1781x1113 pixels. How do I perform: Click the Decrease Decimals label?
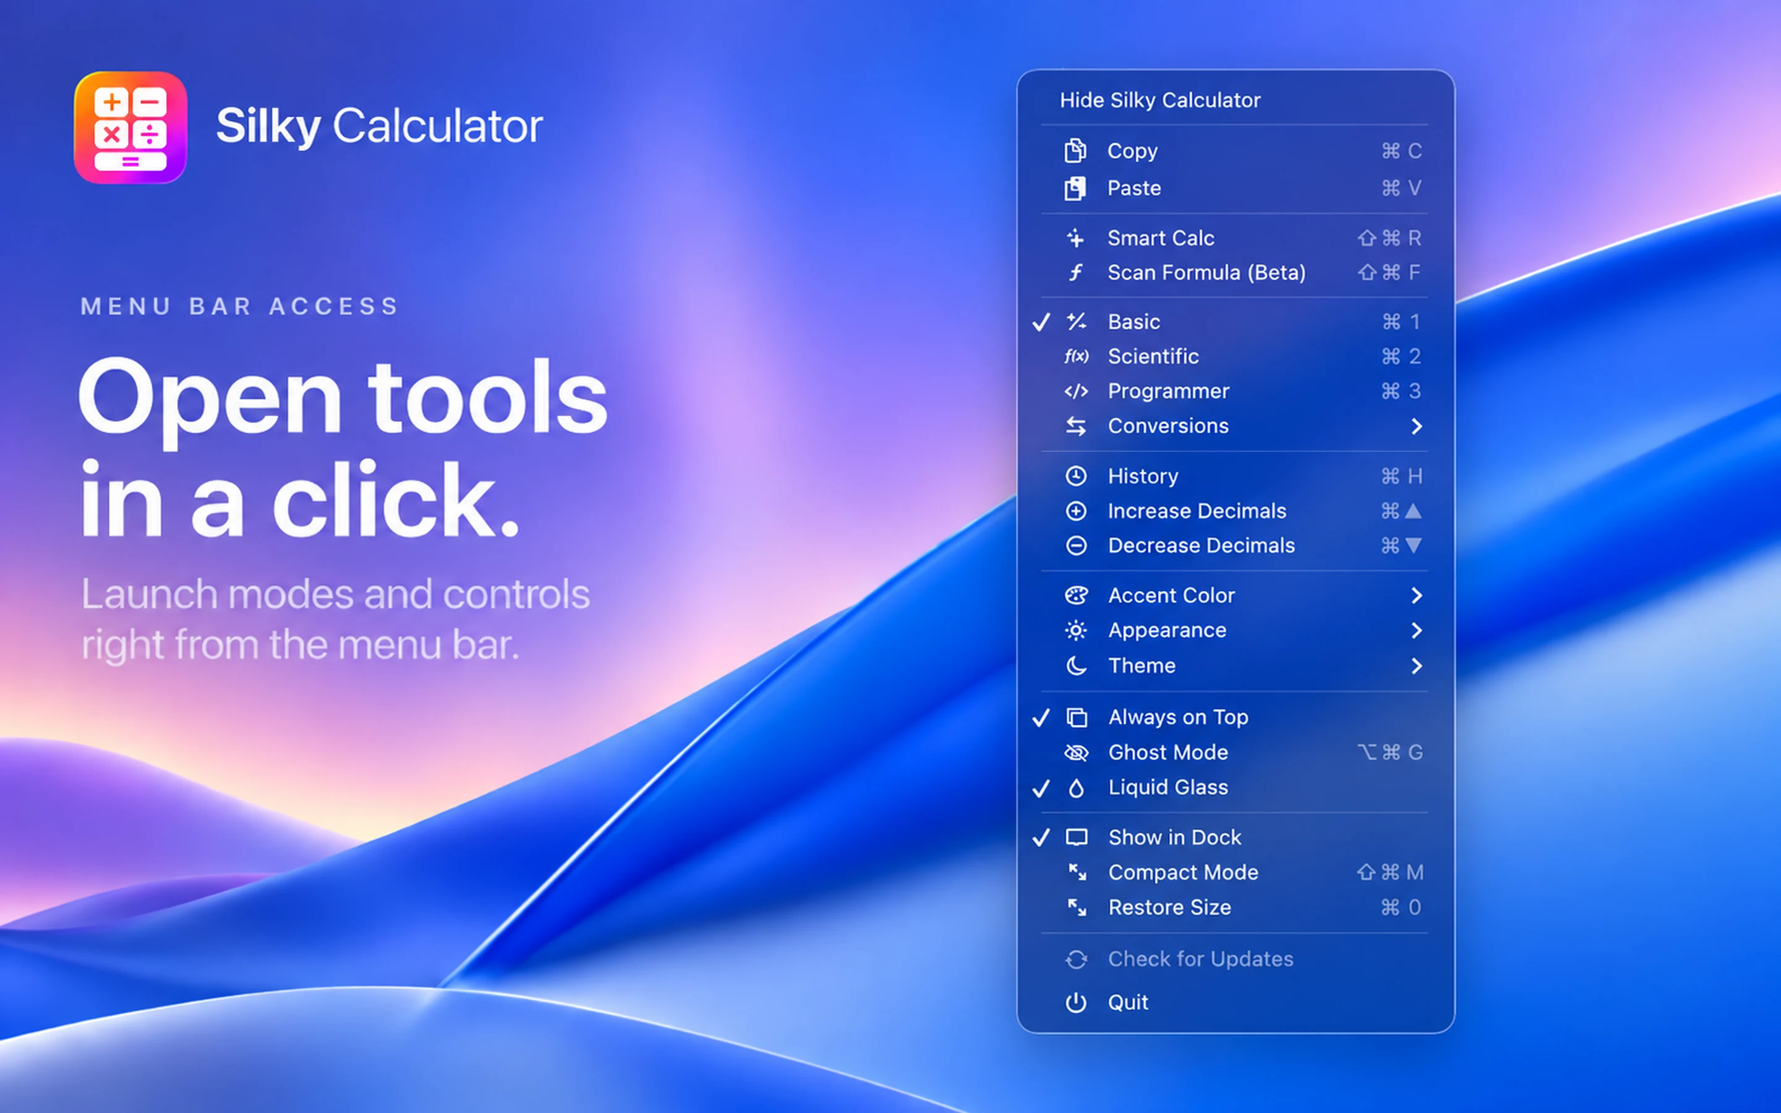tap(1201, 545)
